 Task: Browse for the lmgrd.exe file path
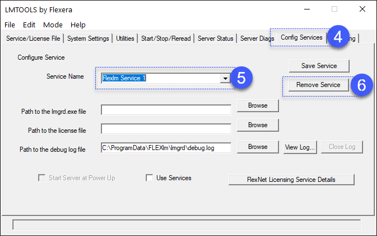[x=258, y=105]
